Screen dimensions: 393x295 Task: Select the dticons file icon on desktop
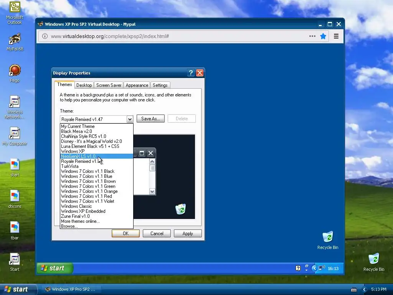[x=15, y=199]
